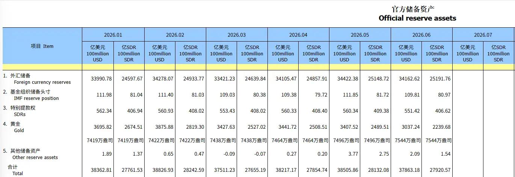
Task: Click the cell showing 80.97
Action: 444,95
